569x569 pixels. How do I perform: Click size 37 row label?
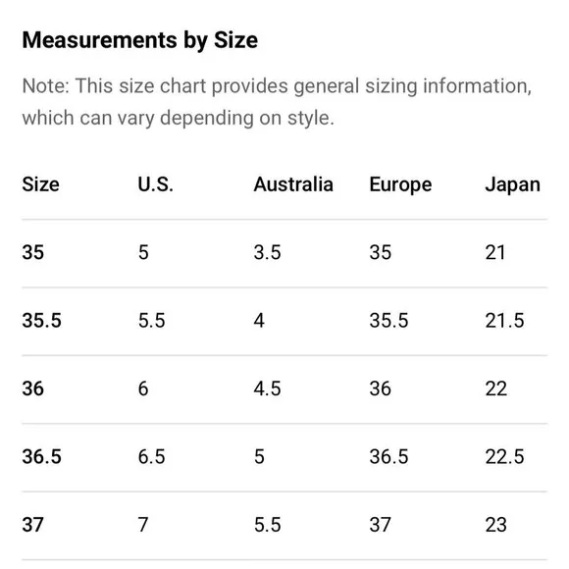coord(33,525)
